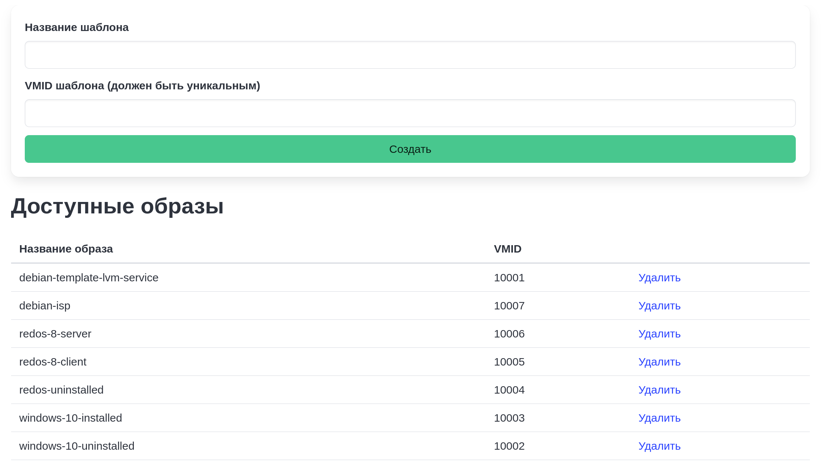Select the debian-isp name cell
The image size is (825, 463).
click(45, 306)
